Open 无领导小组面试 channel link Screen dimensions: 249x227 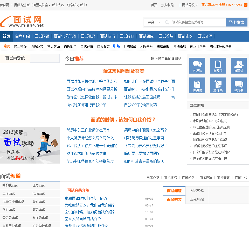[13, 201]
